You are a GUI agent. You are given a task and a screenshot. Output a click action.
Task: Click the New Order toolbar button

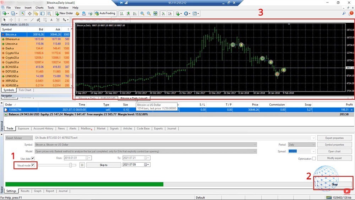[x=64, y=13]
